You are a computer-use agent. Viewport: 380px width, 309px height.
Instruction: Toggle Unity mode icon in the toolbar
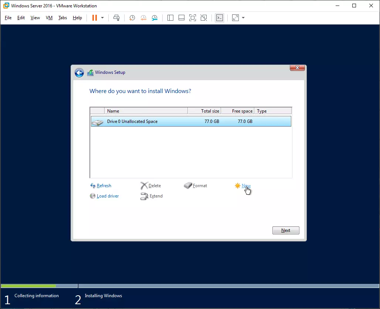(204, 18)
